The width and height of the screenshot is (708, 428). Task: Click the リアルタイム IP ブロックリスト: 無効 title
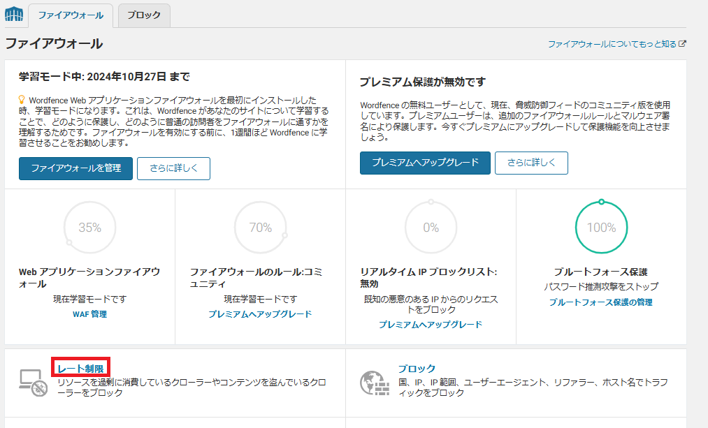pos(428,278)
